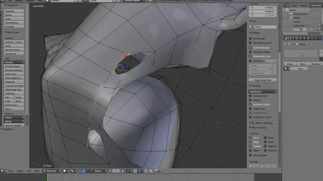The image size is (323, 181).
Task: Open the Multitexture shading dropdown
Action: coord(262,92)
